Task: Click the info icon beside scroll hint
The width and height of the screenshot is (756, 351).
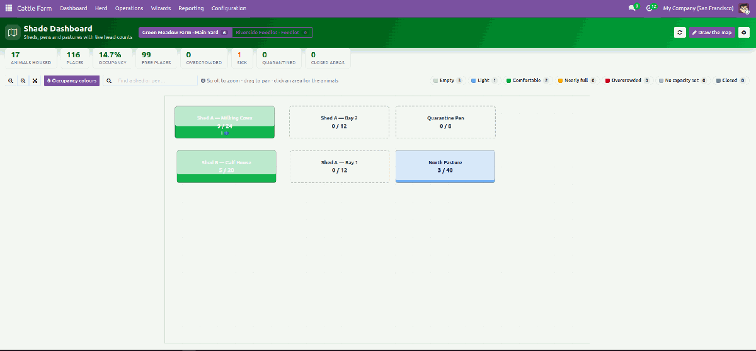Action: (203, 81)
